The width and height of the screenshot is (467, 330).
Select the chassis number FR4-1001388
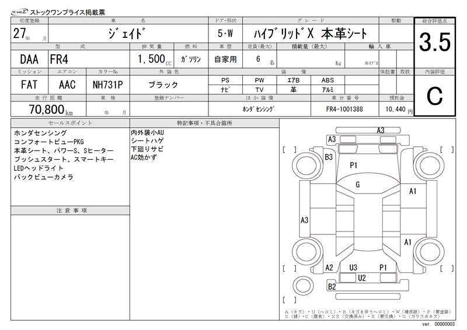click(x=344, y=109)
